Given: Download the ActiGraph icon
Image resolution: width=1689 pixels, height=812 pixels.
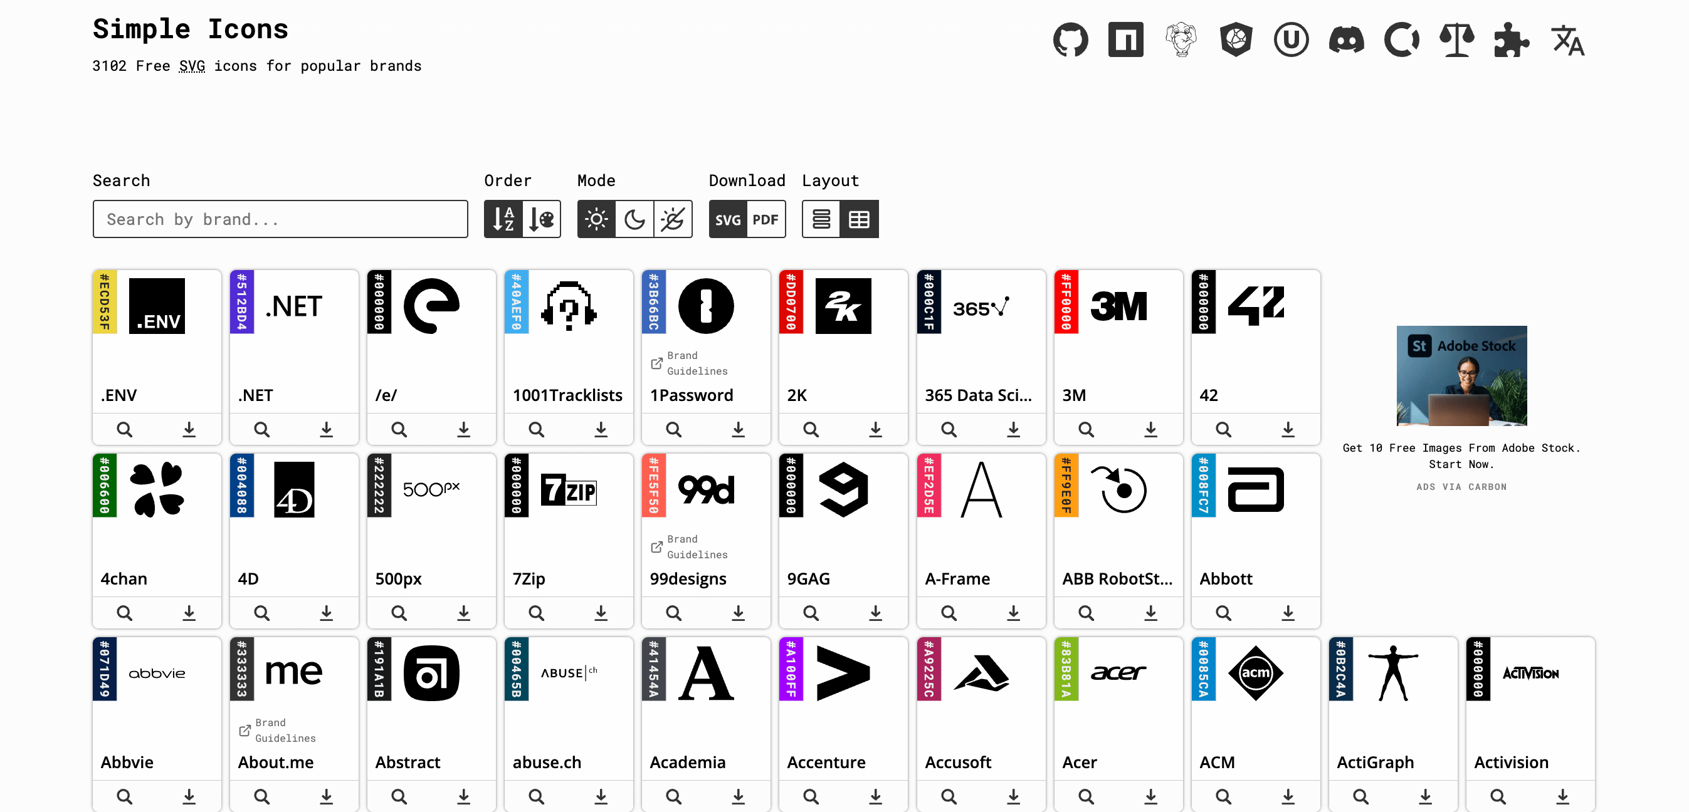Looking at the screenshot, I should [x=1426, y=796].
